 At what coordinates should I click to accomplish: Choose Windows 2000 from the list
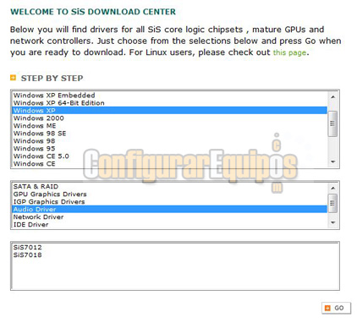click(169, 118)
